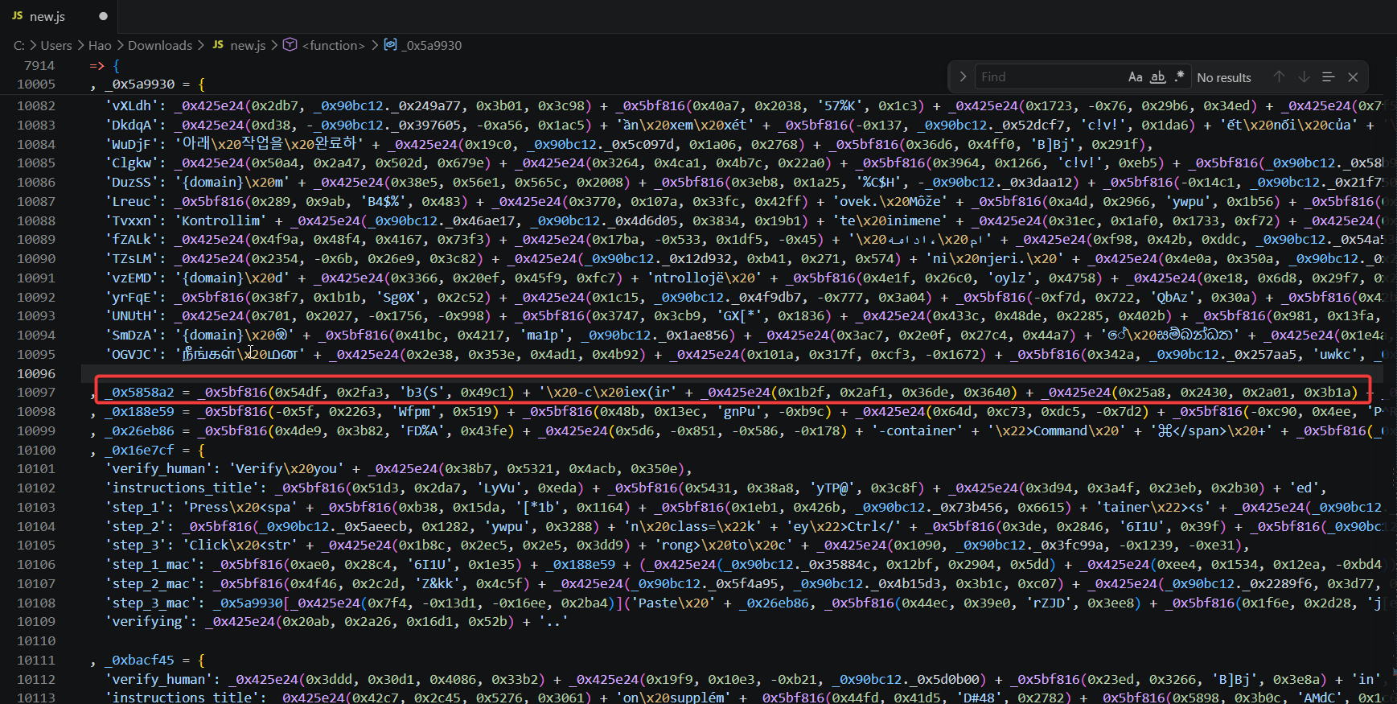Click the JS icon in breadcrumb path
This screenshot has width=1397, height=704.
218,45
